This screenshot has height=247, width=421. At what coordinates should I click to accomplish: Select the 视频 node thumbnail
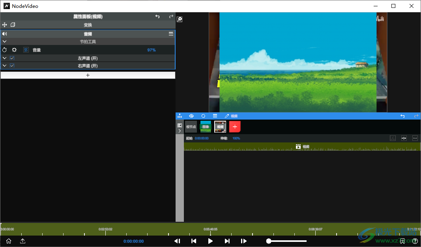[x=220, y=127]
